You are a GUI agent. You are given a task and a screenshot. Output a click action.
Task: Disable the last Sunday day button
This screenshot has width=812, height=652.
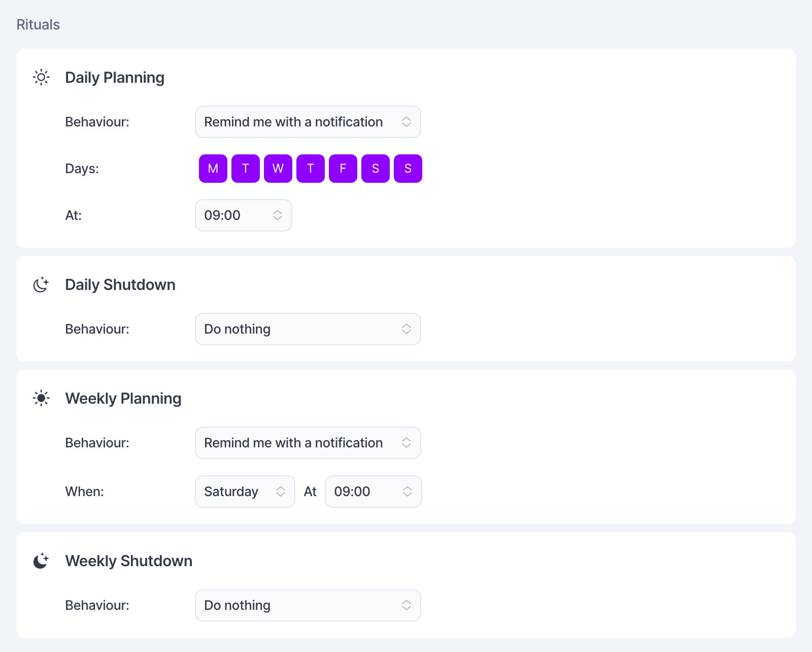coord(408,169)
